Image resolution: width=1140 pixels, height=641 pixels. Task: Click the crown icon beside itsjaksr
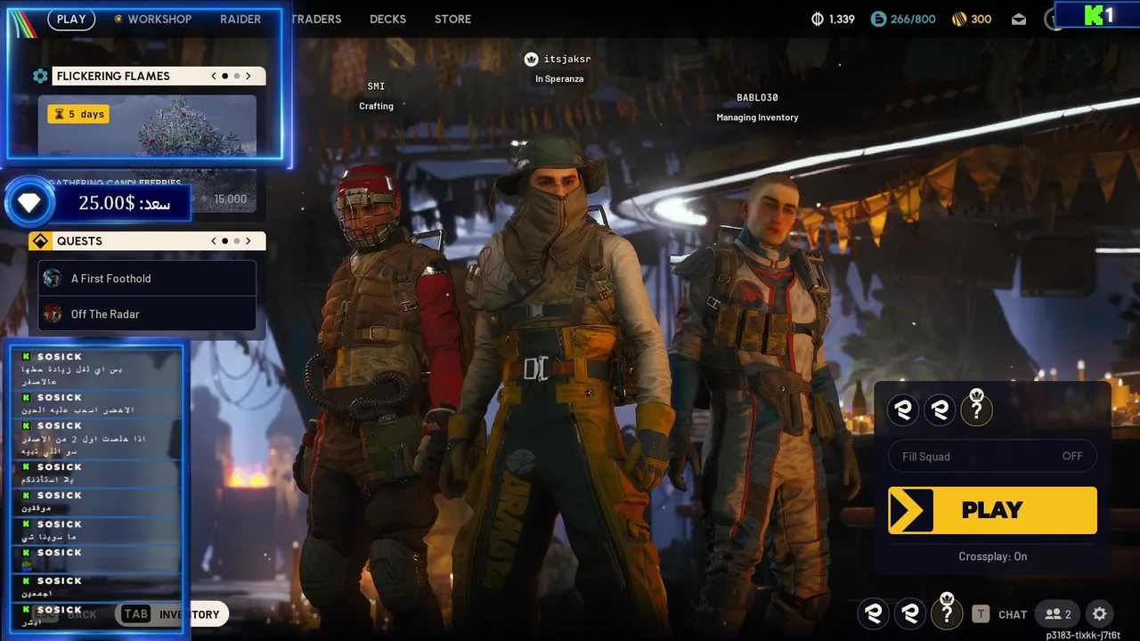(x=532, y=59)
